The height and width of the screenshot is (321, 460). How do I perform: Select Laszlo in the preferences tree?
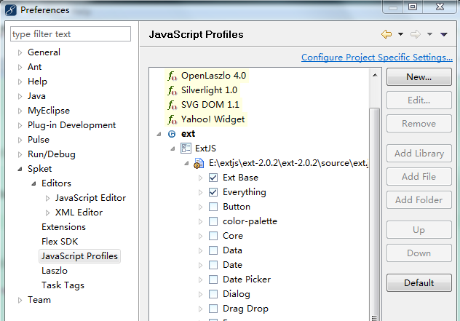55,271
